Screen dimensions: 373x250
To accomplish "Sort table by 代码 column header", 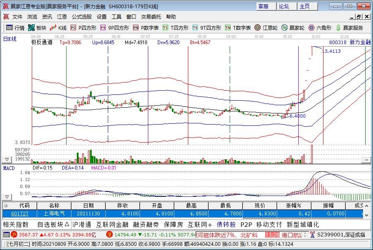I will (x=20, y=205).
